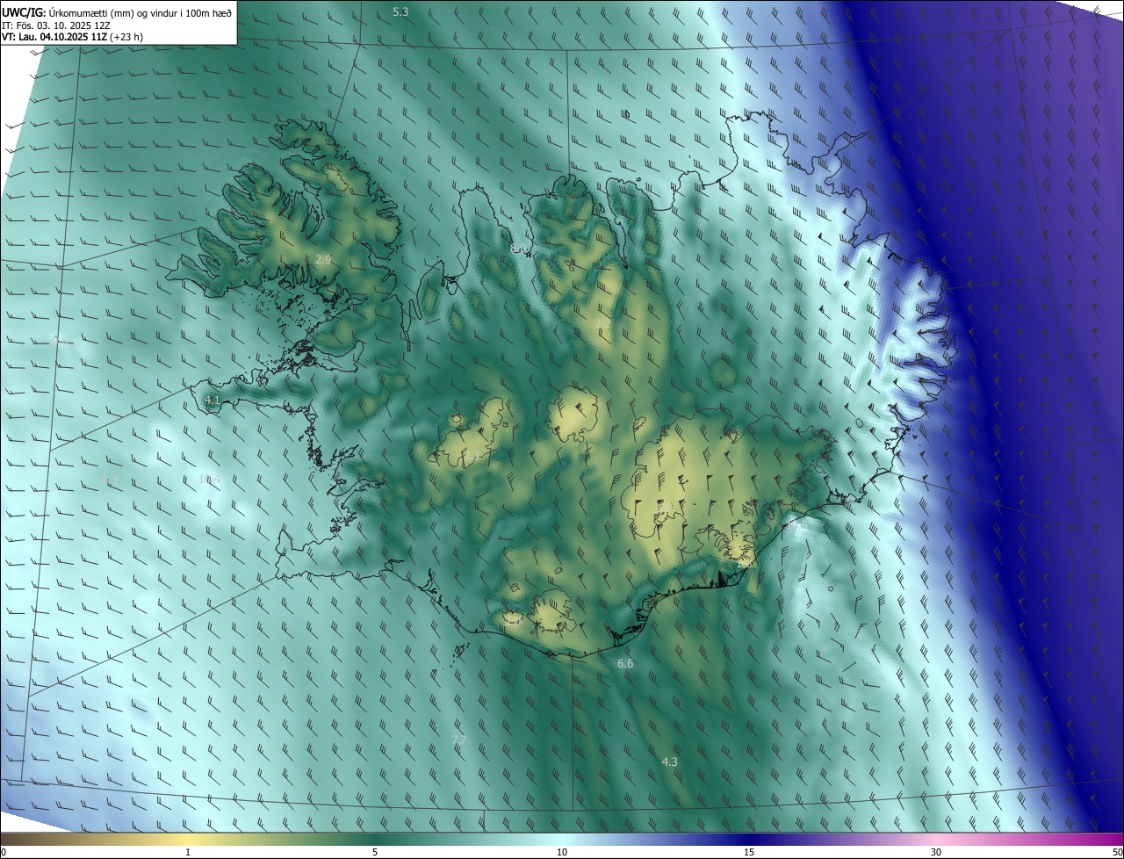1124x859 pixels.
Task: Click the 'VT: Lau. 04.10.2025 11Z (+23 h)' line
Action: 73,36
